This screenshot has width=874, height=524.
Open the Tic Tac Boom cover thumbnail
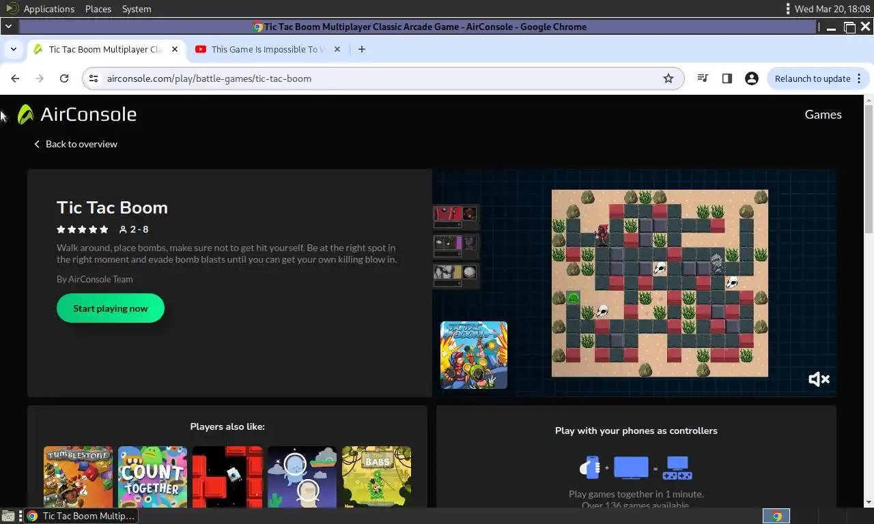pos(474,355)
